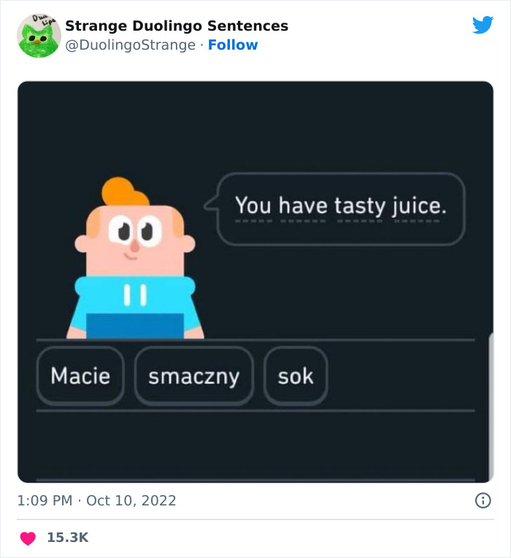This screenshot has width=511, height=558.
Task: Open the green owl profile avatar
Action: tap(39, 35)
